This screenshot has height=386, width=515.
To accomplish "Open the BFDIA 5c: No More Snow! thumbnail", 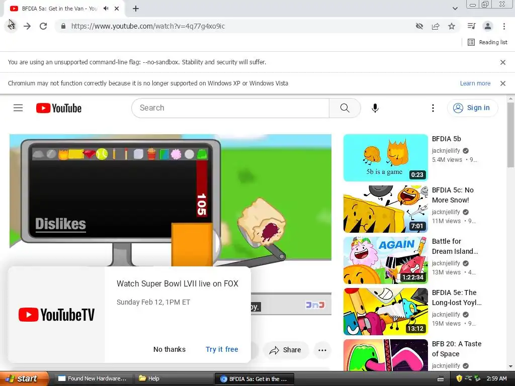I will point(386,209).
